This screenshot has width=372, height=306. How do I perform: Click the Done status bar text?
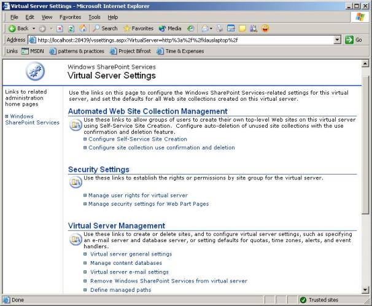(x=18, y=300)
